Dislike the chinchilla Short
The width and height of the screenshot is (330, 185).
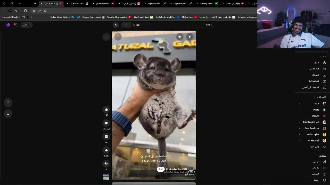click(106, 123)
